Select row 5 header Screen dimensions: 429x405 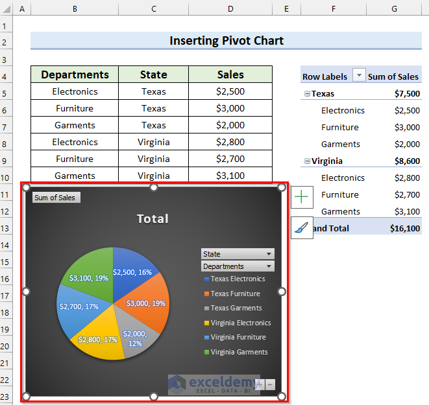click(x=6, y=92)
